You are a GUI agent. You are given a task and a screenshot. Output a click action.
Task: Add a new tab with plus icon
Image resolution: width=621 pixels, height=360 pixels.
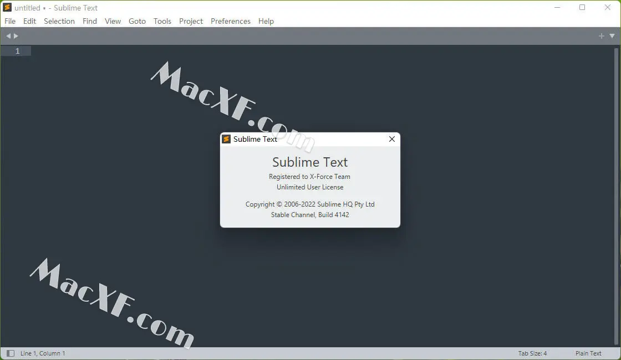601,36
